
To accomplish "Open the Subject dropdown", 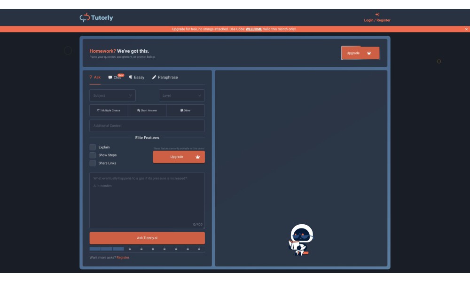I will point(112,95).
